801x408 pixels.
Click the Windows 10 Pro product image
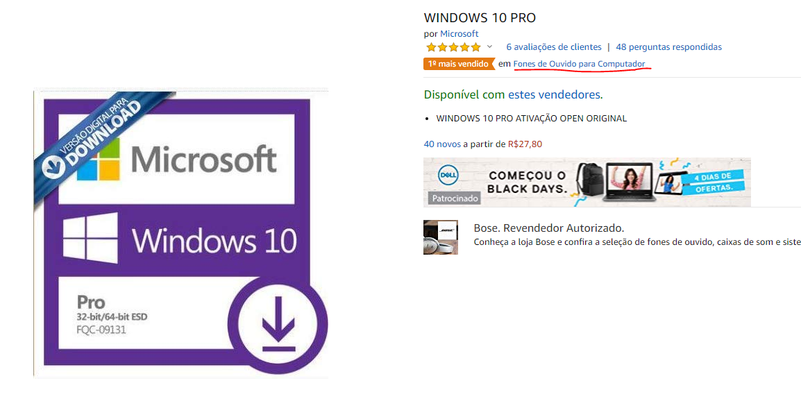pos(181,235)
